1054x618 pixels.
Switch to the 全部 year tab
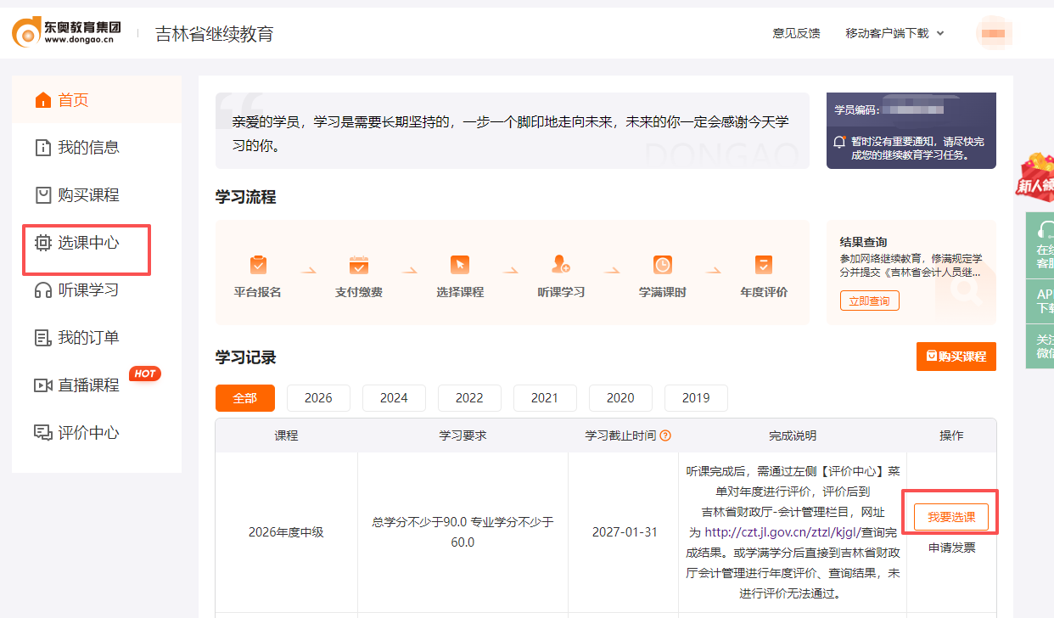244,397
